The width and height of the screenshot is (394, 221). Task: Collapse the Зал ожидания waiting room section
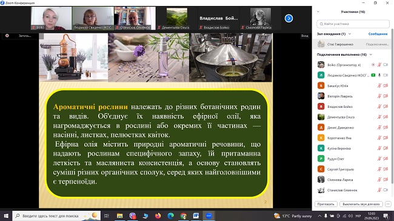(350, 34)
